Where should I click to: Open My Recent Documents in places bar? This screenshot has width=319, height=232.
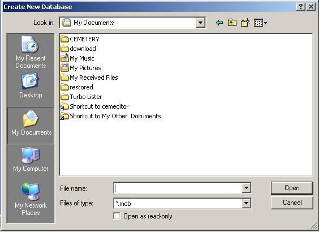pyautogui.click(x=31, y=52)
